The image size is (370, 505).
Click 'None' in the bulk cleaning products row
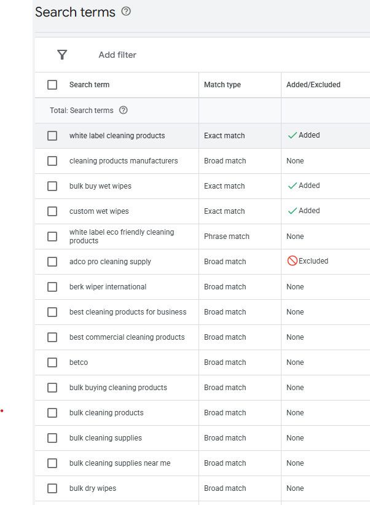pos(295,413)
